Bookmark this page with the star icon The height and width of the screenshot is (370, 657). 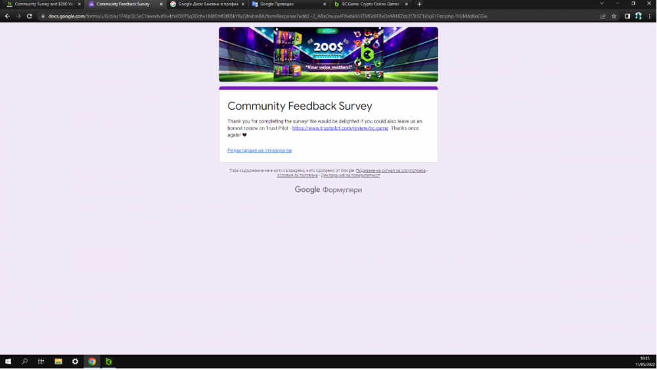(x=614, y=16)
